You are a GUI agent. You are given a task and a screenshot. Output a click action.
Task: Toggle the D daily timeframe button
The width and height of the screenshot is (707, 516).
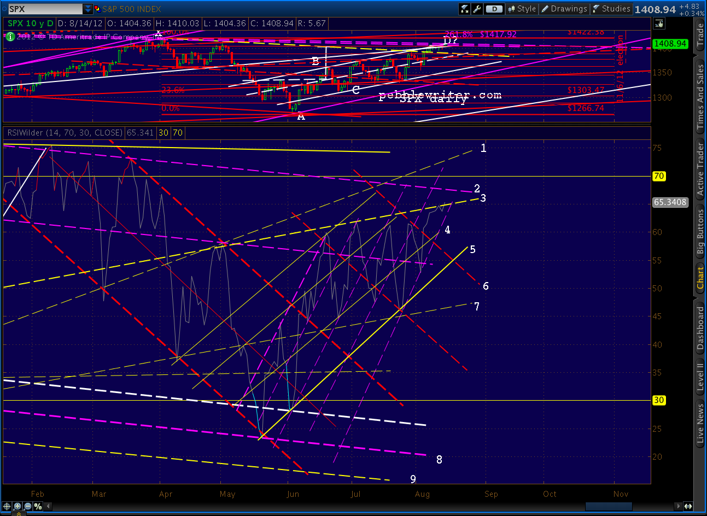pos(494,9)
